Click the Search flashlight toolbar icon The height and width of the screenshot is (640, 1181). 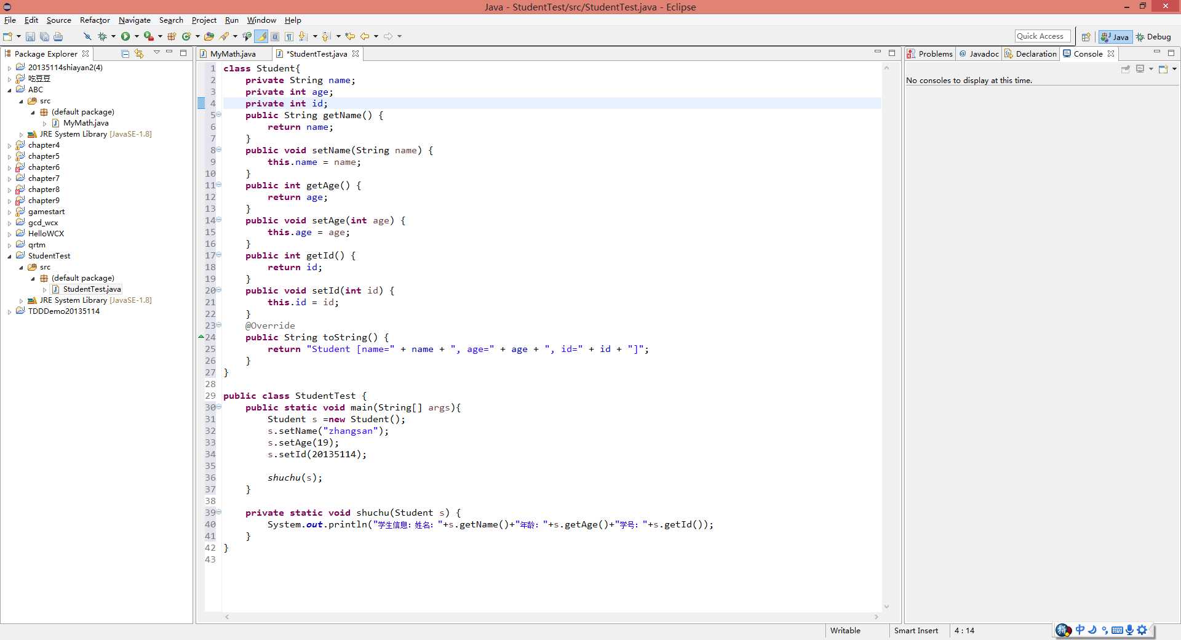tap(225, 37)
